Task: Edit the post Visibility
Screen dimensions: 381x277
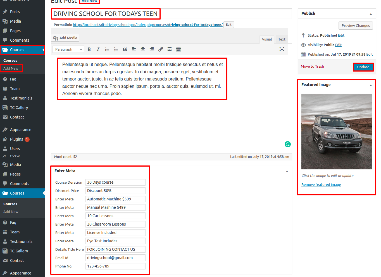Action: tap(338, 45)
